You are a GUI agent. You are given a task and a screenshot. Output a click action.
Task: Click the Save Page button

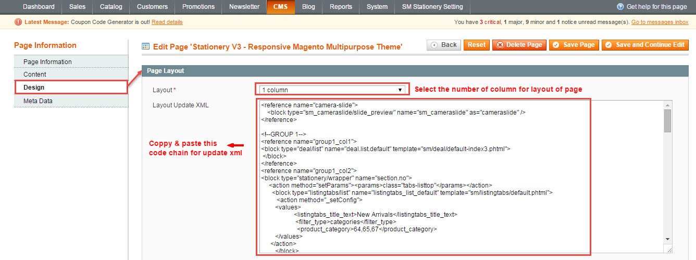click(574, 45)
